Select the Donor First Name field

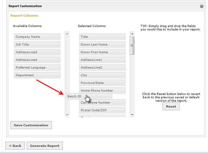point(102,52)
